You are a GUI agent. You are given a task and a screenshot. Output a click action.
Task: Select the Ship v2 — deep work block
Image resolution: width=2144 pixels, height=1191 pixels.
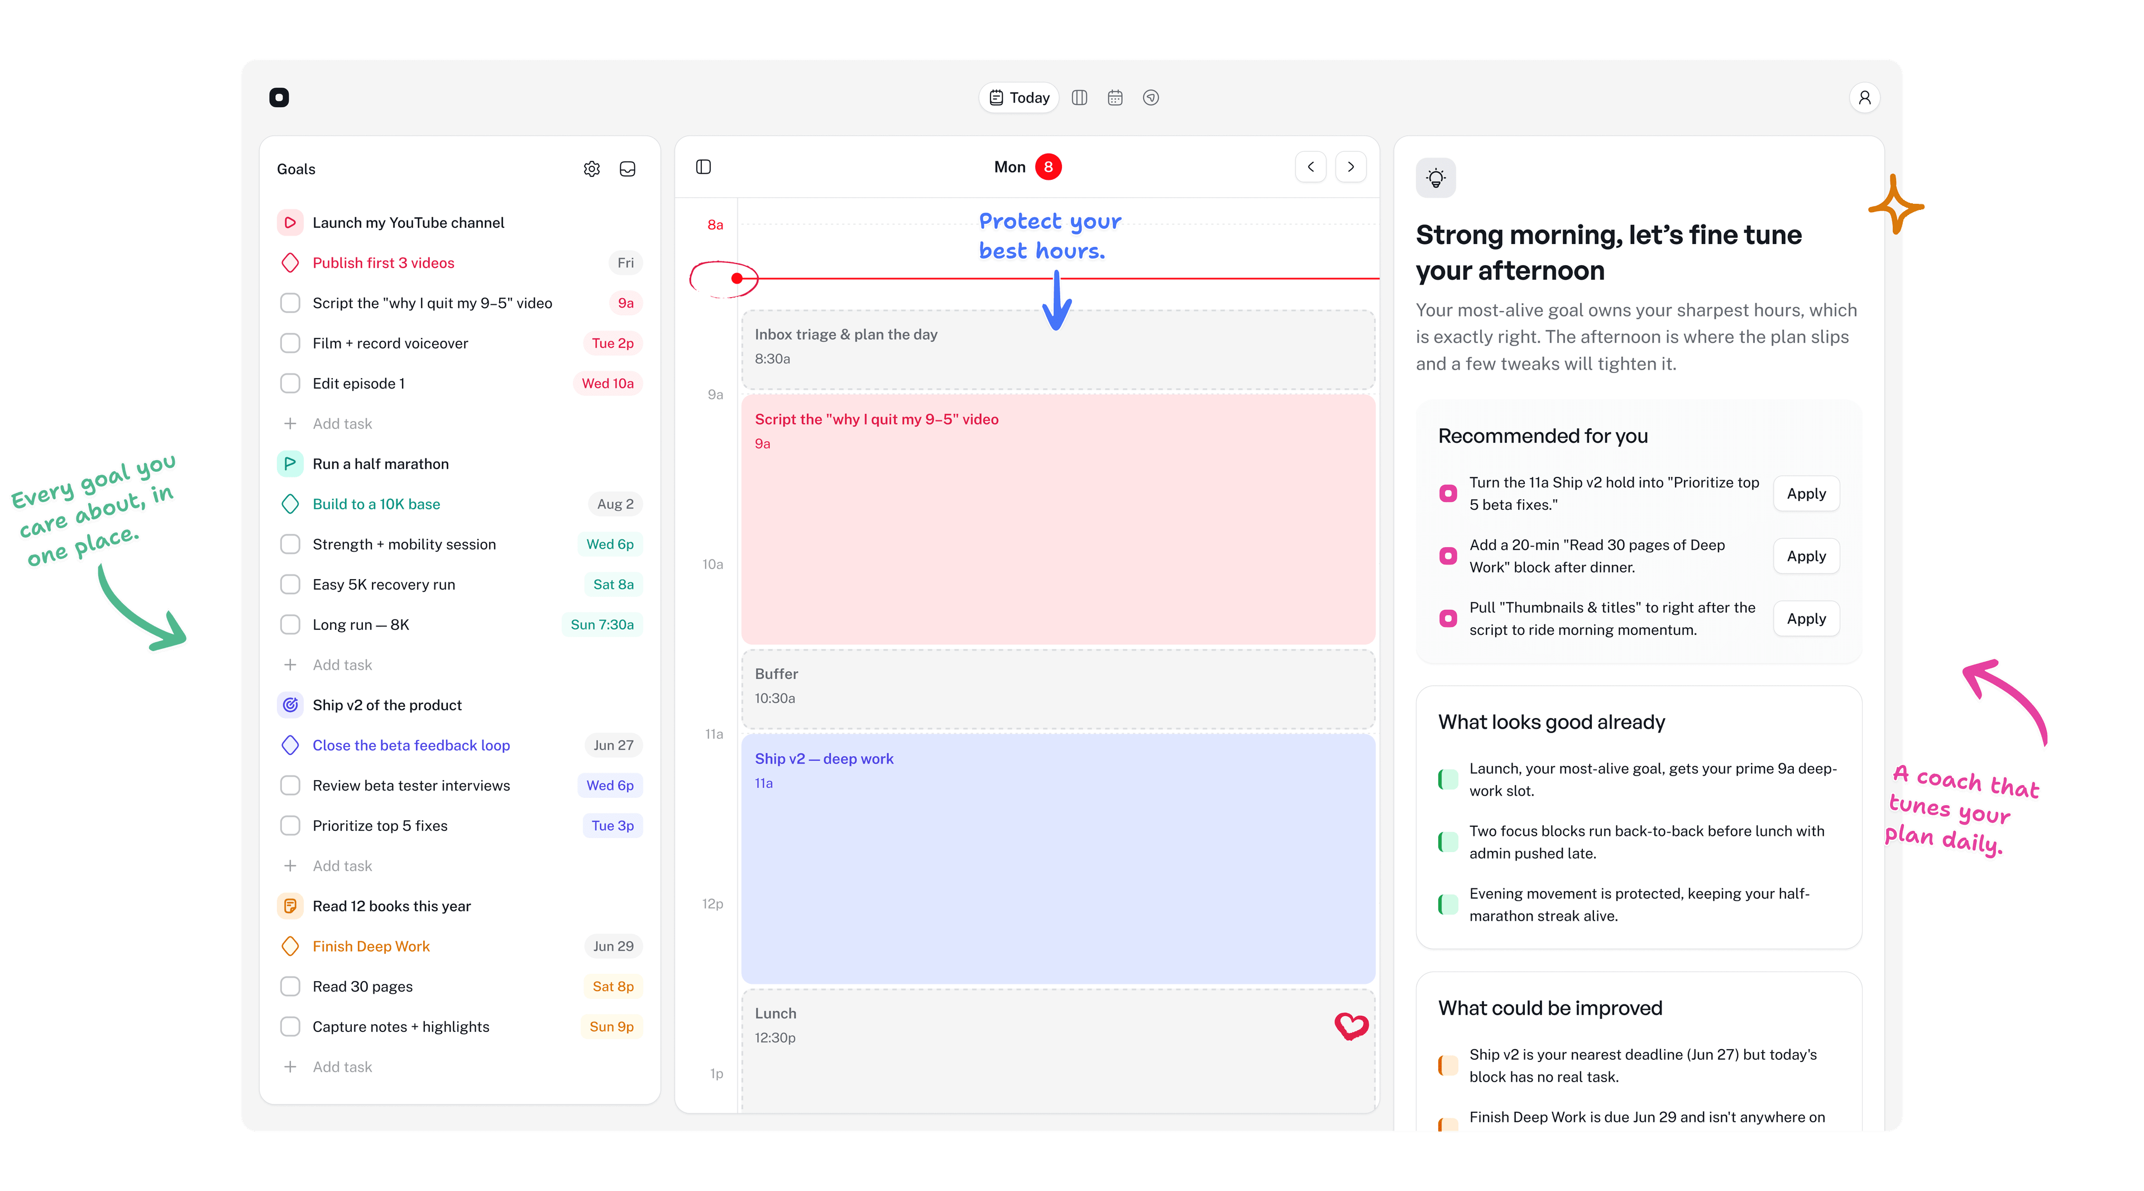tap(1058, 859)
